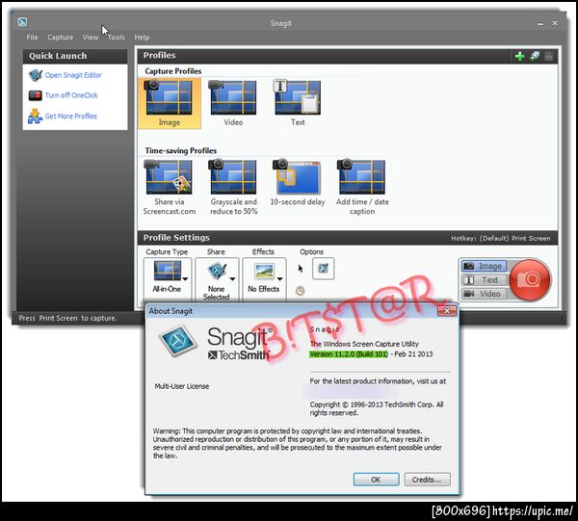
Task: Click the Hotkey: (Default) Print Screen text
Action: [x=501, y=239]
